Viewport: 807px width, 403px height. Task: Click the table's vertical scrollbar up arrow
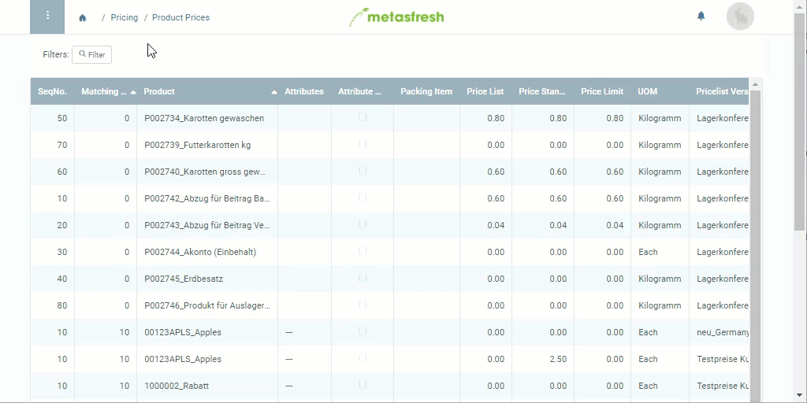tap(755, 84)
